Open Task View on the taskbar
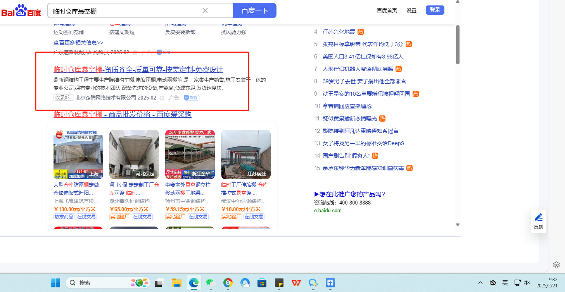The image size is (565, 292). coord(159,283)
